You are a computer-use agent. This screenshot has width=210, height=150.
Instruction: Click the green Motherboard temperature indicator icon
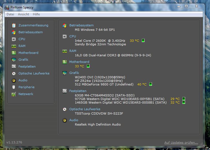click(x=88, y=66)
